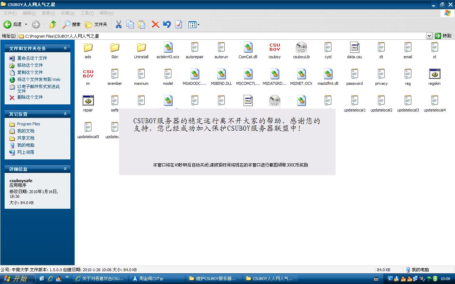
Task: Toggle the Folders (文件夹) pane button
Action: click(96, 24)
